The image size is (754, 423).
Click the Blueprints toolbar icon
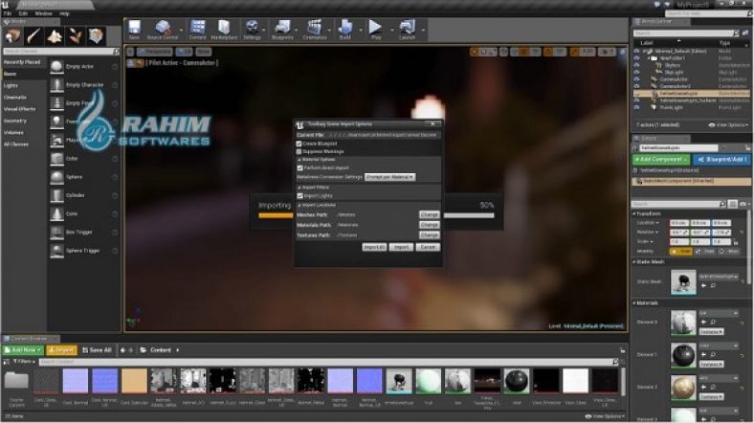pos(285,29)
